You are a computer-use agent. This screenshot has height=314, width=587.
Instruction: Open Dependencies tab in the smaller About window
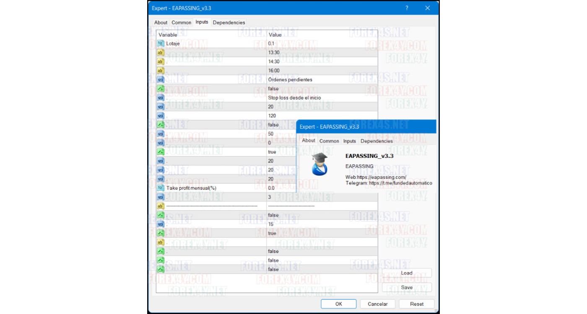pos(377,141)
